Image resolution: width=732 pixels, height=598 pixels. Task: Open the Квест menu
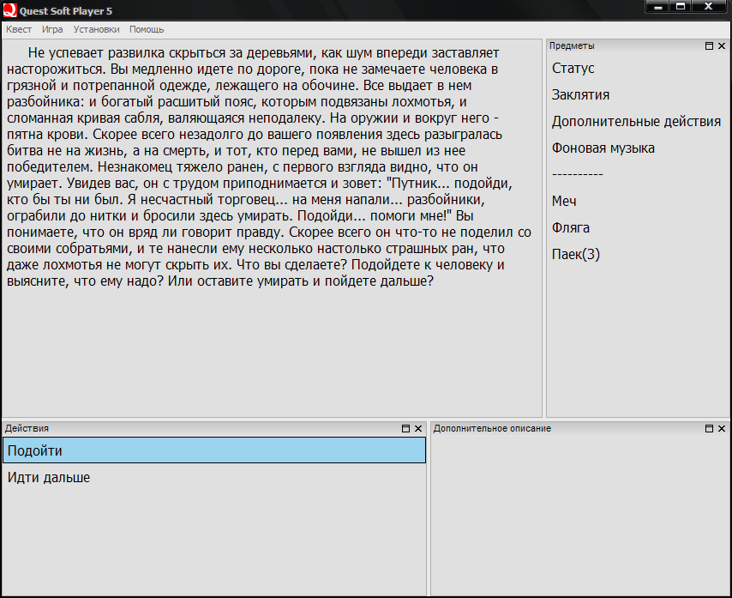tap(19, 29)
